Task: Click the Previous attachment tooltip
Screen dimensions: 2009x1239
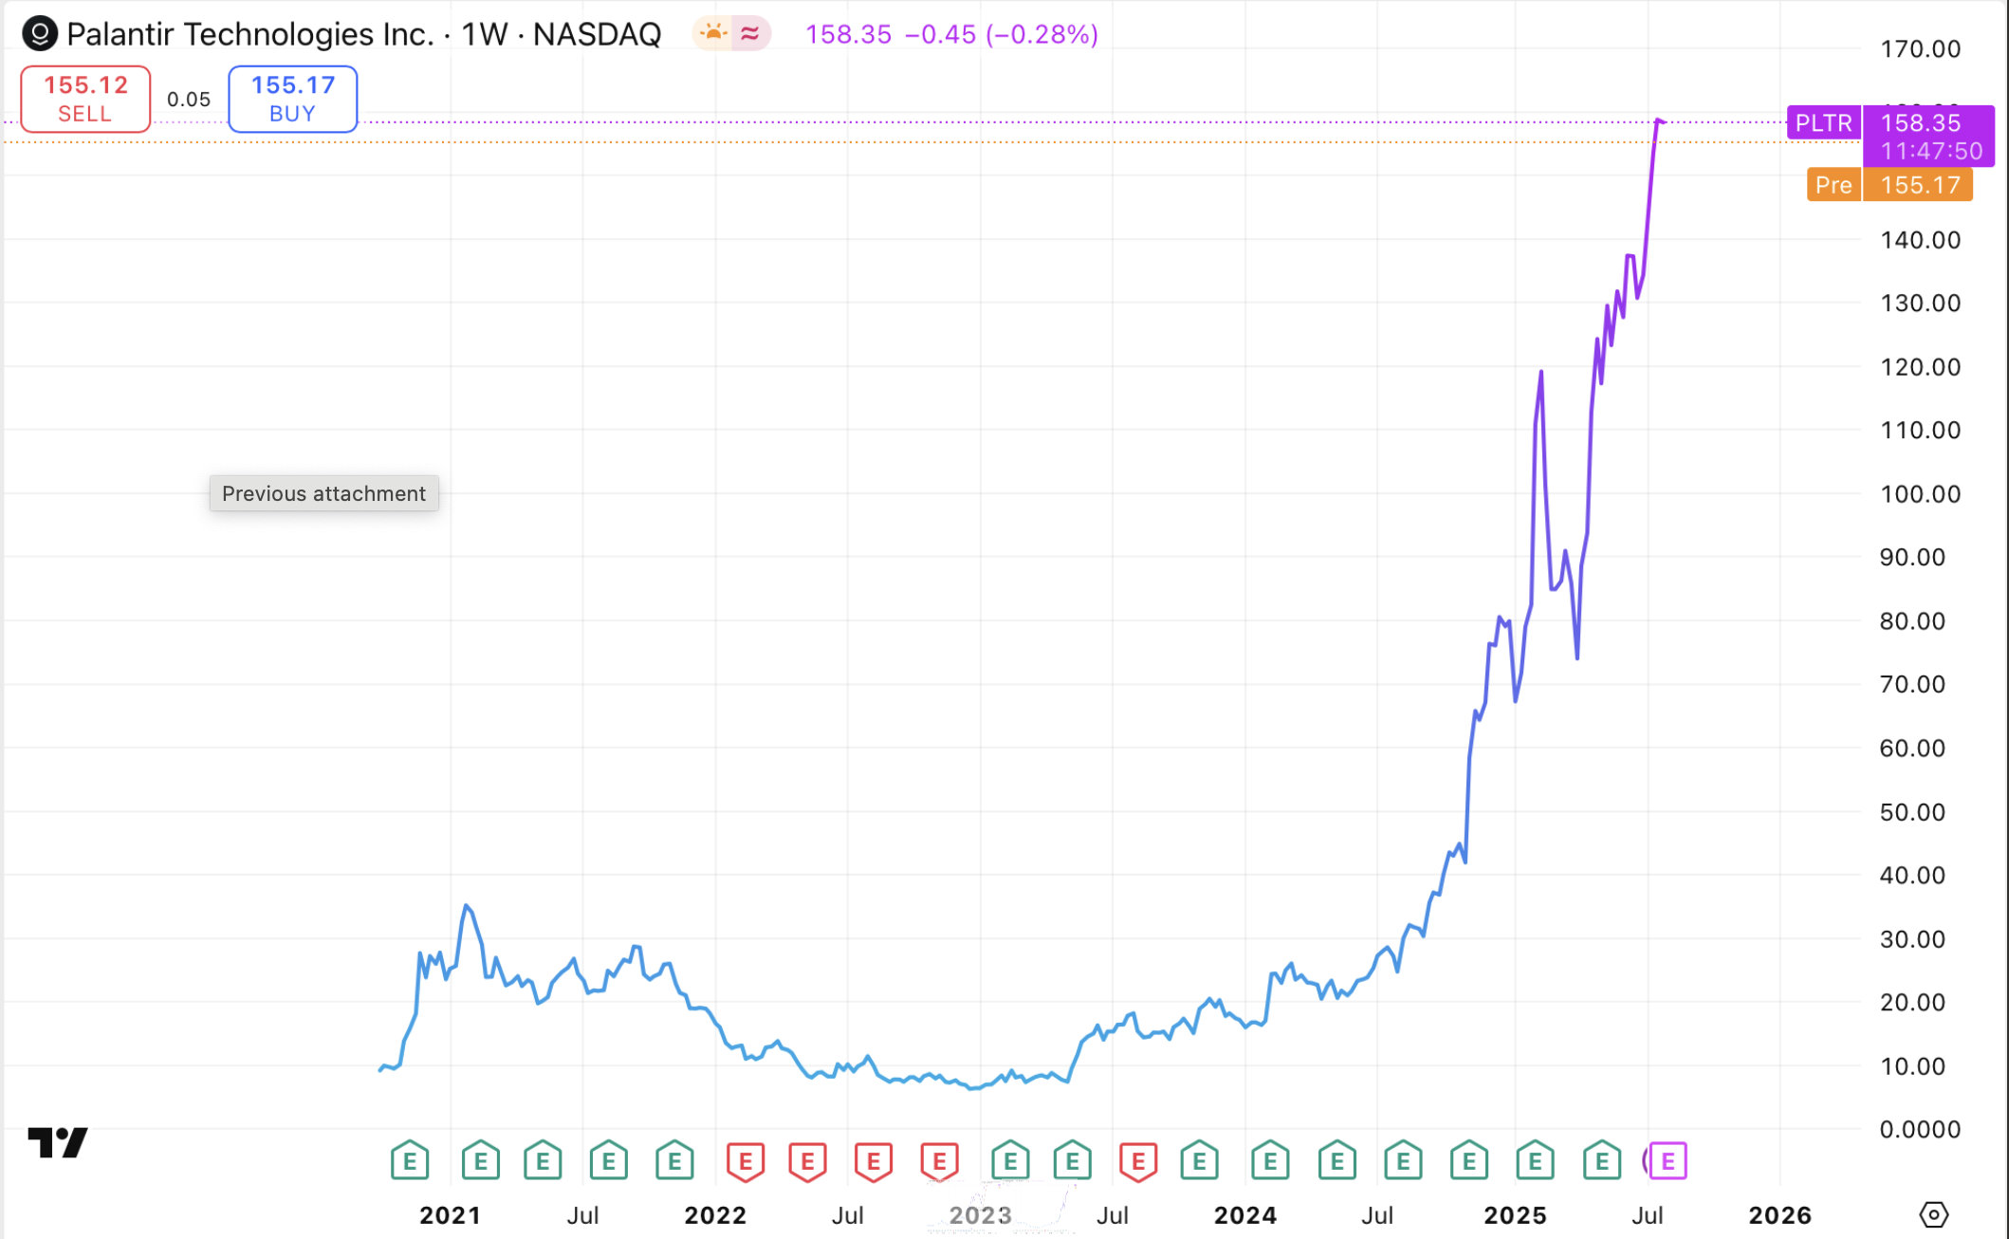Action: (x=323, y=493)
